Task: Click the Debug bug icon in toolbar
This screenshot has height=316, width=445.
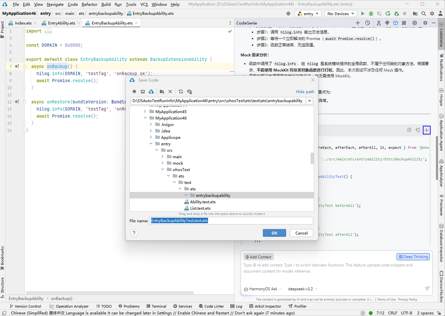Action: (371, 14)
